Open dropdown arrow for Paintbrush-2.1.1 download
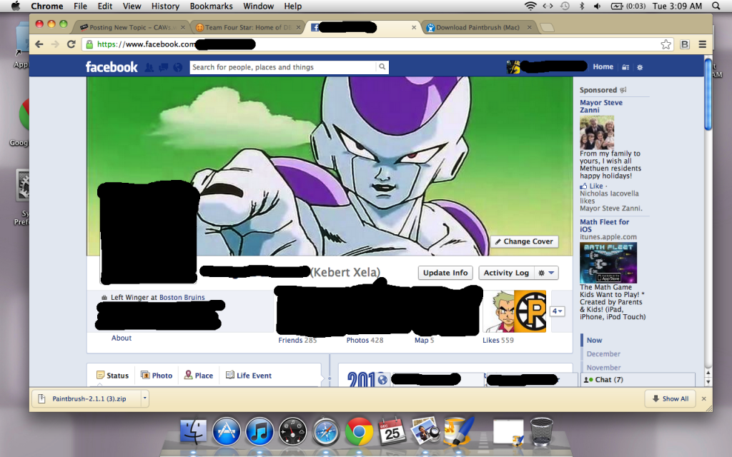Image resolution: width=732 pixels, height=457 pixels. click(144, 398)
